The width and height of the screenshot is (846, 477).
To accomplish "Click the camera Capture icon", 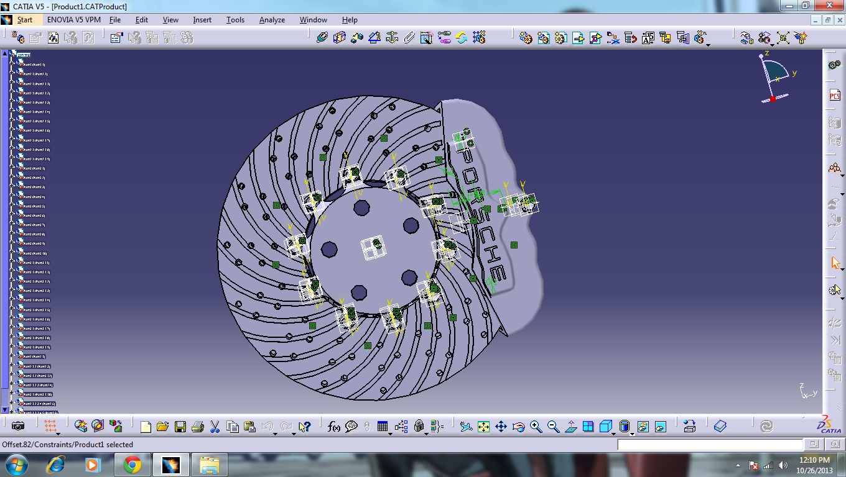I will tap(18, 426).
